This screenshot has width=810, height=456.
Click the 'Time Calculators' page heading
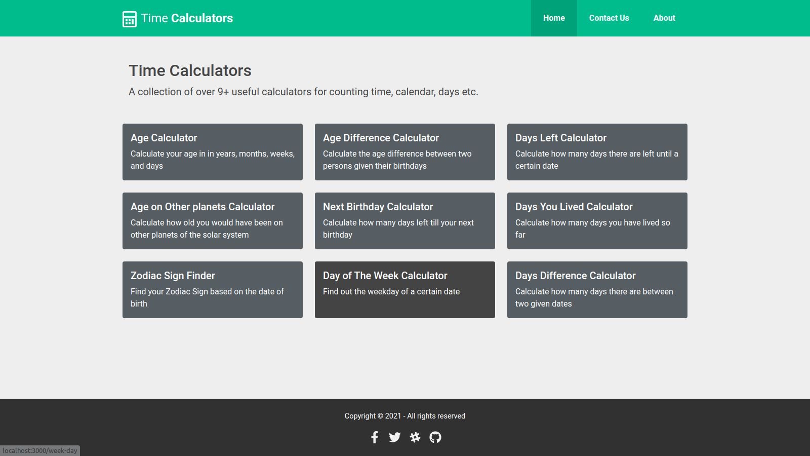pos(190,71)
